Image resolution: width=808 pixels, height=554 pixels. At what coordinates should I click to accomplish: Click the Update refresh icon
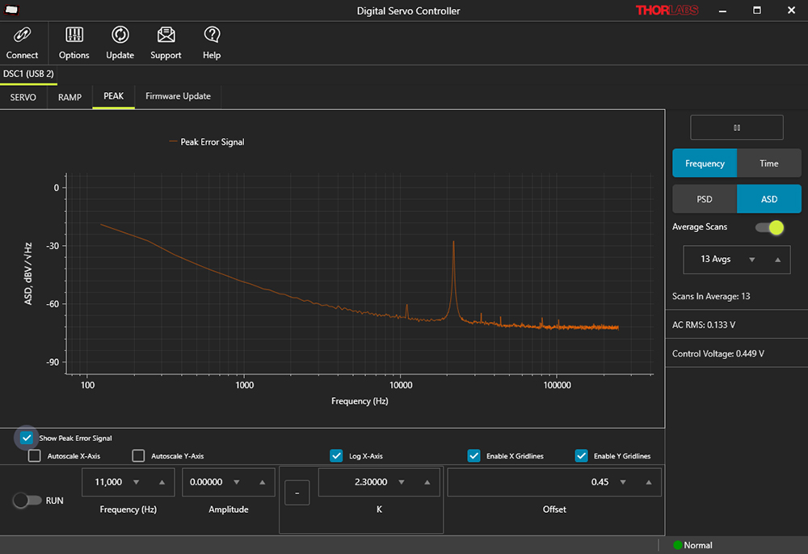pos(120,35)
